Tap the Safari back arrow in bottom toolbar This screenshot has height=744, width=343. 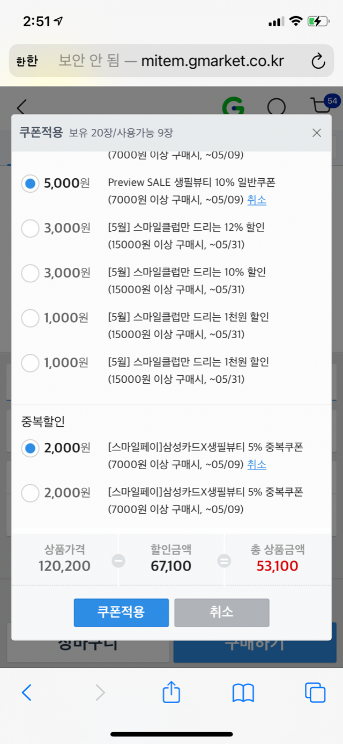coord(26,692)
